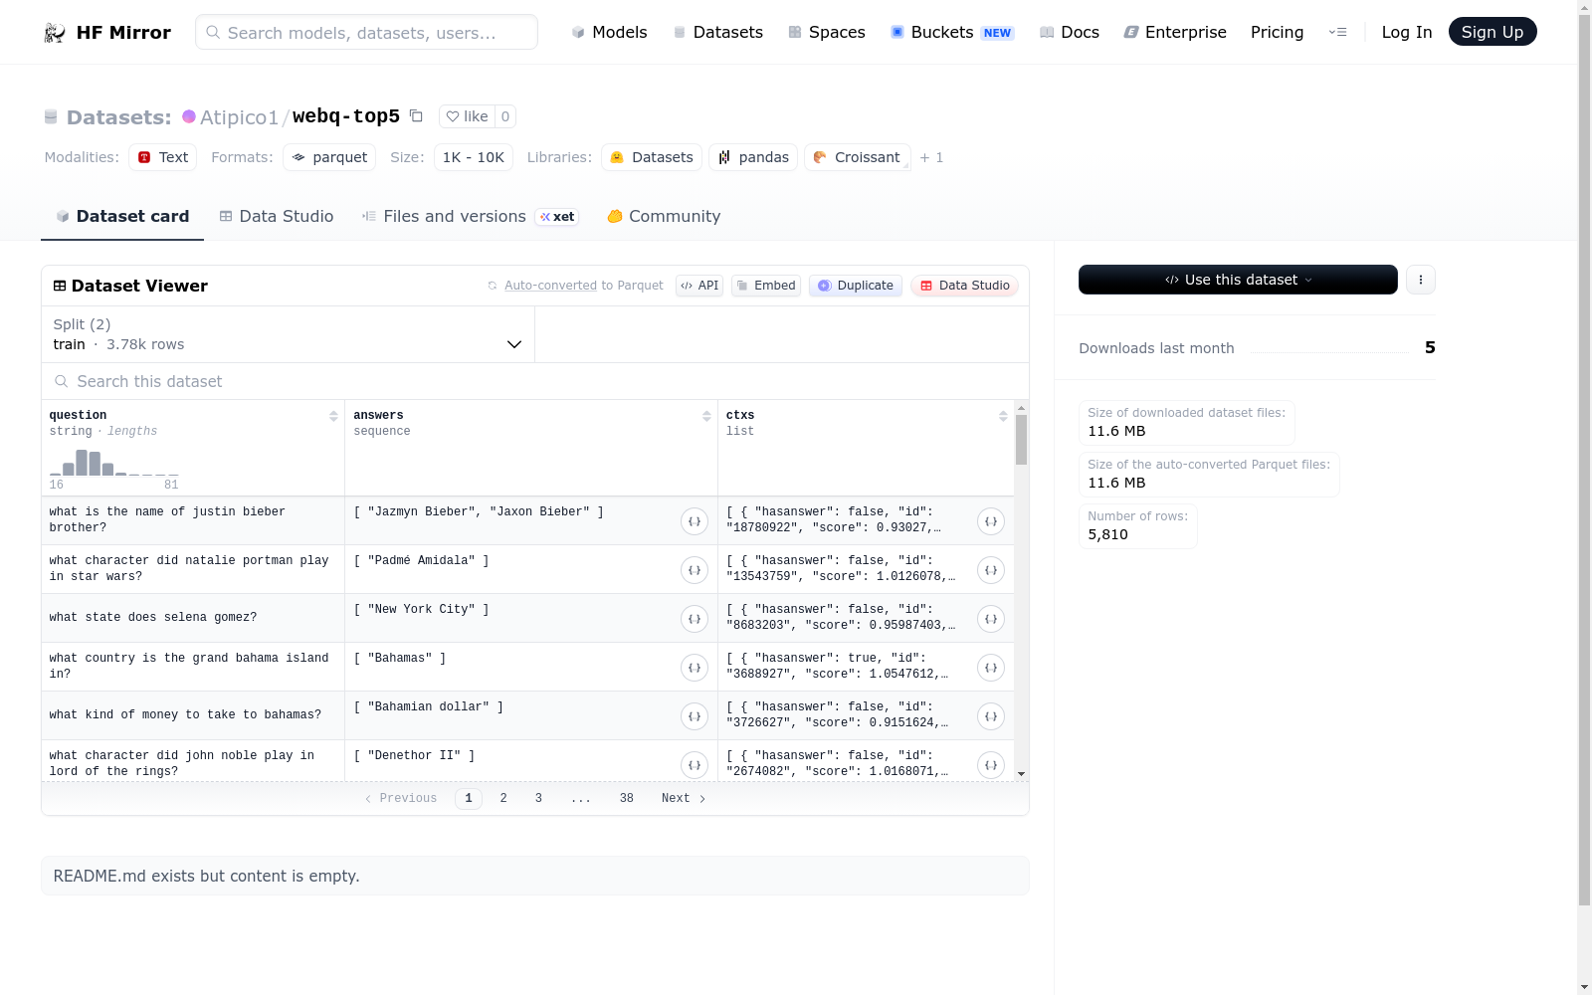Expand answers cell for "New York City" row
The image size is (1592, 995).
click(695, 619)
